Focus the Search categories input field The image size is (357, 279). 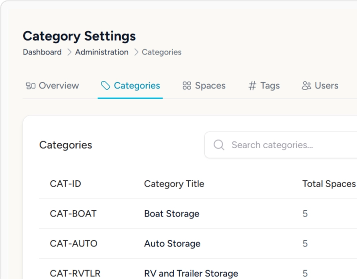point(286,145)
